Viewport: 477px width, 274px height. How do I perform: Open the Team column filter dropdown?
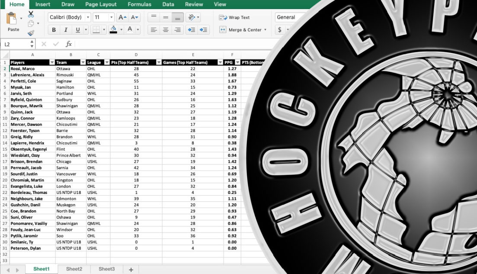[x=83, y=62]
